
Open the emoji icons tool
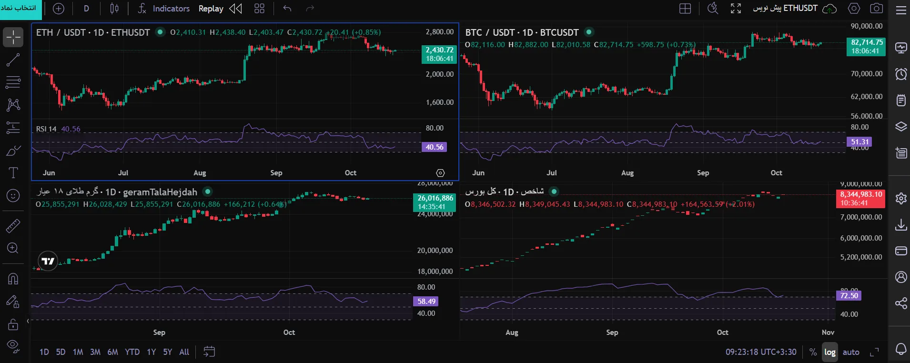coord(13,195)
